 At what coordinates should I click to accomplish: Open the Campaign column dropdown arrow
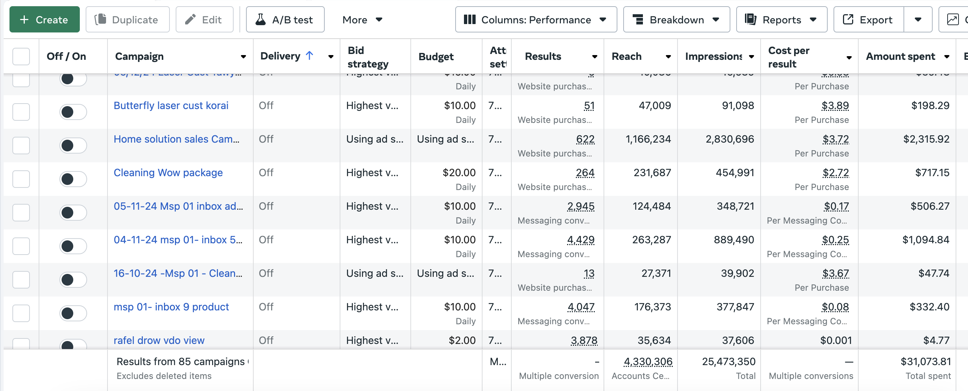(243, 57)
